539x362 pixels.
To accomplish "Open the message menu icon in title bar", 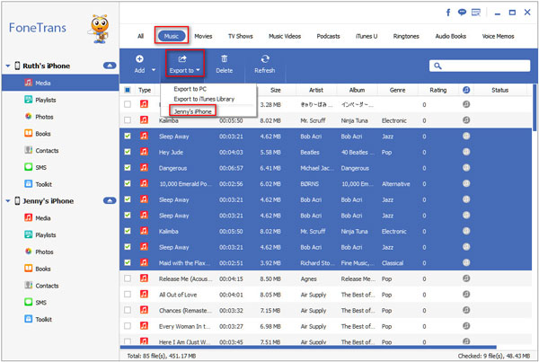I will 476,13.
